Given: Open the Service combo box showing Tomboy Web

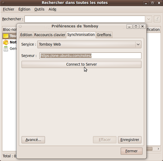Looking at the screenshot, I should click(x=89, y=44).
